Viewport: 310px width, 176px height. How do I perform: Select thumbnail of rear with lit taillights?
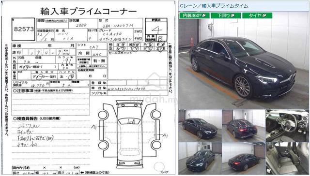click(x=244, y=126)
